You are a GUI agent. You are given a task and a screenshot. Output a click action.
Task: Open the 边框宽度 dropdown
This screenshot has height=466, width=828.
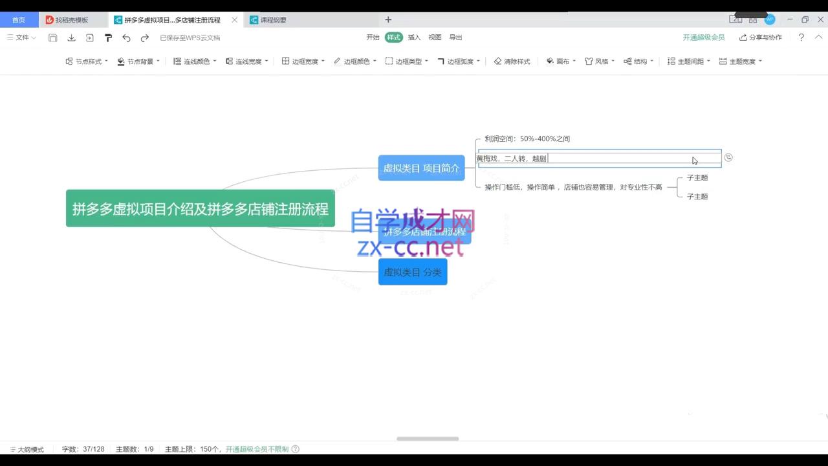pos(303,61)
